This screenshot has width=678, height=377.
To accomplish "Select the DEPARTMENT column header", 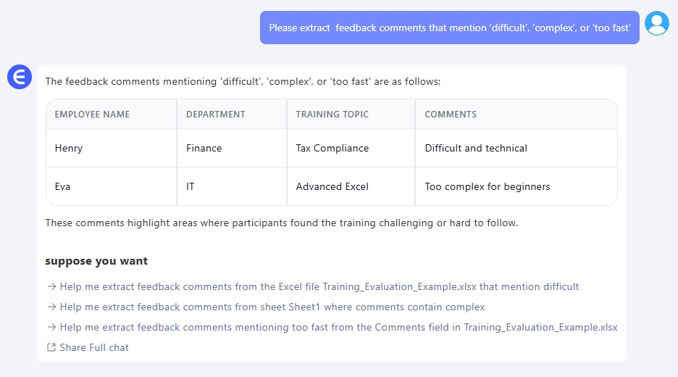I will pyautogui.click(x=215, y=115).
